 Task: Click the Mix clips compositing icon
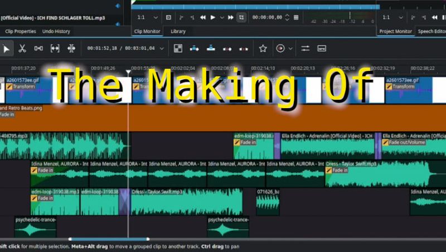point(178,49)
